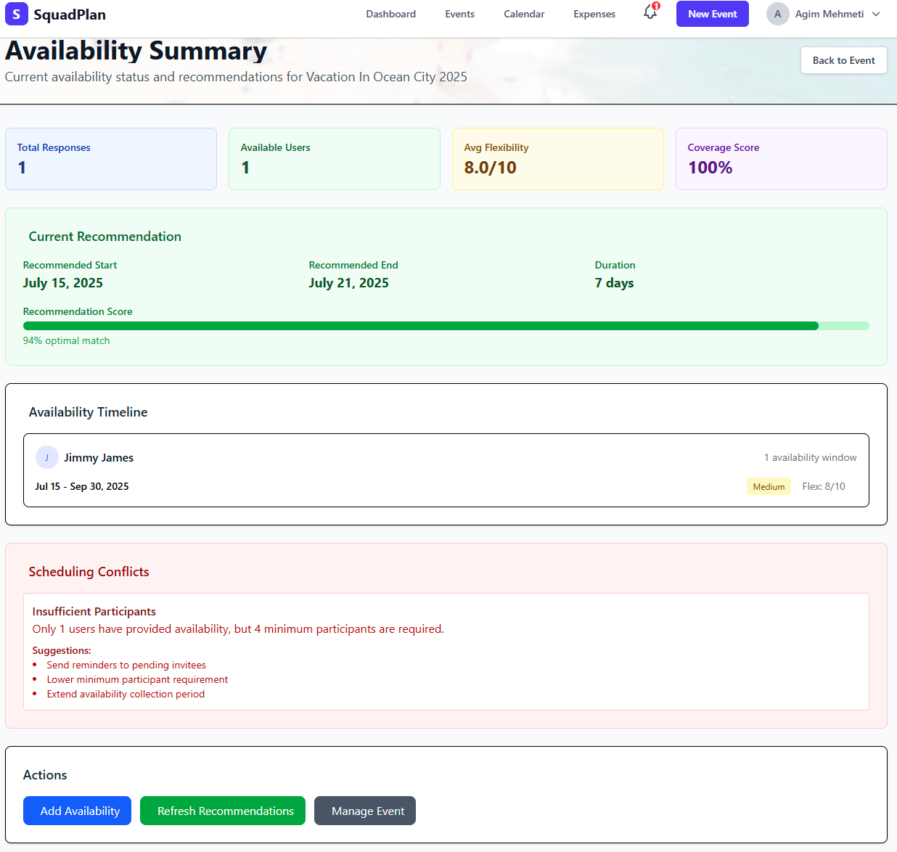Viewport: 897px width, 852px height.
Task: Navigate to the Dashboard menu item
Action: 390,14
